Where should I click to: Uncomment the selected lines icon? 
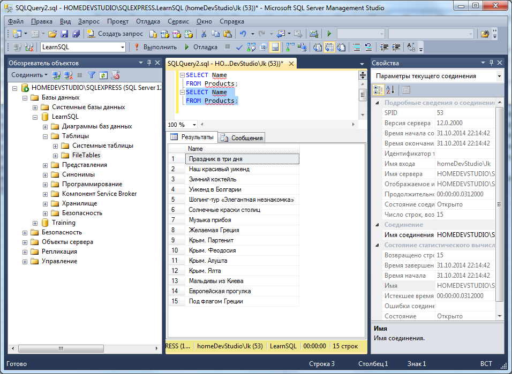(x=368, y=47)
